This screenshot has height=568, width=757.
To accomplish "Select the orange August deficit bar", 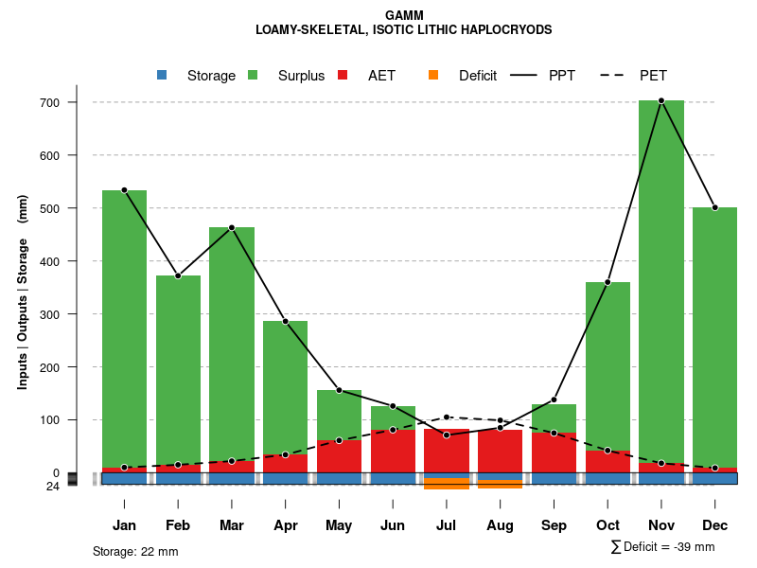I will pyautogui.click(x=500, y=484).
